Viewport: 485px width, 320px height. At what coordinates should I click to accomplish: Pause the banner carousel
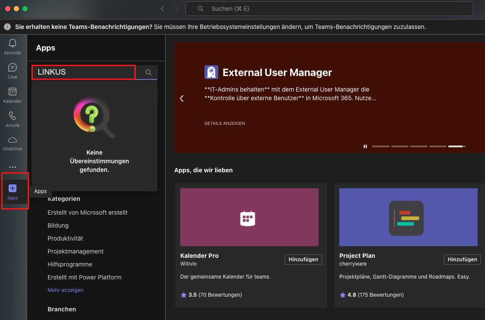coord(365,146)
